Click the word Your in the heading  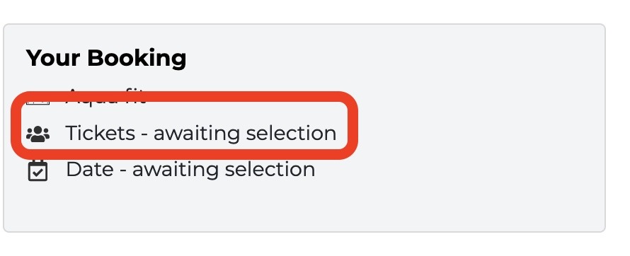tap(53, 58)
